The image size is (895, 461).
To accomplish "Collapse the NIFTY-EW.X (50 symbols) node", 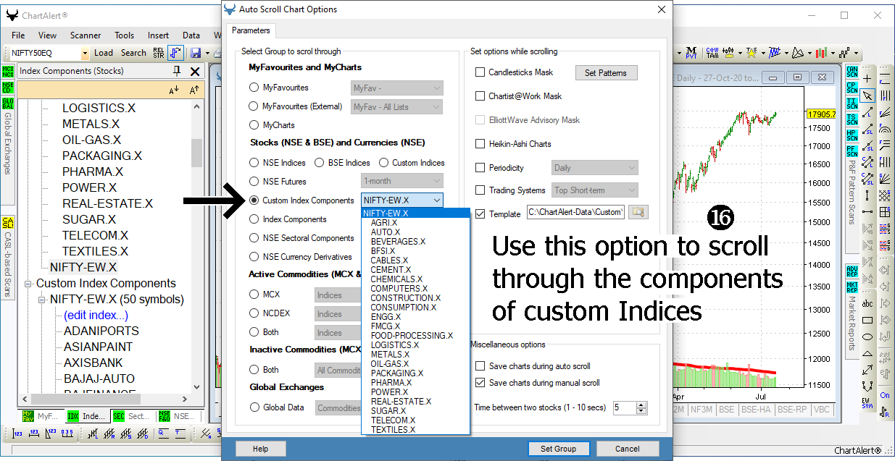I will point(41,299).
